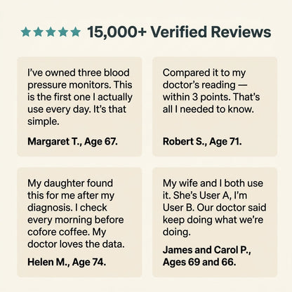Click 'Ages 69 and 66' text
The width and height of the screenshot is (292, 292).
[x=199, y=262]
